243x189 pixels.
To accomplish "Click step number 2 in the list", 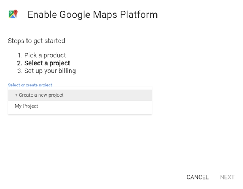I will pyautogui.click(x=20, y=63).
